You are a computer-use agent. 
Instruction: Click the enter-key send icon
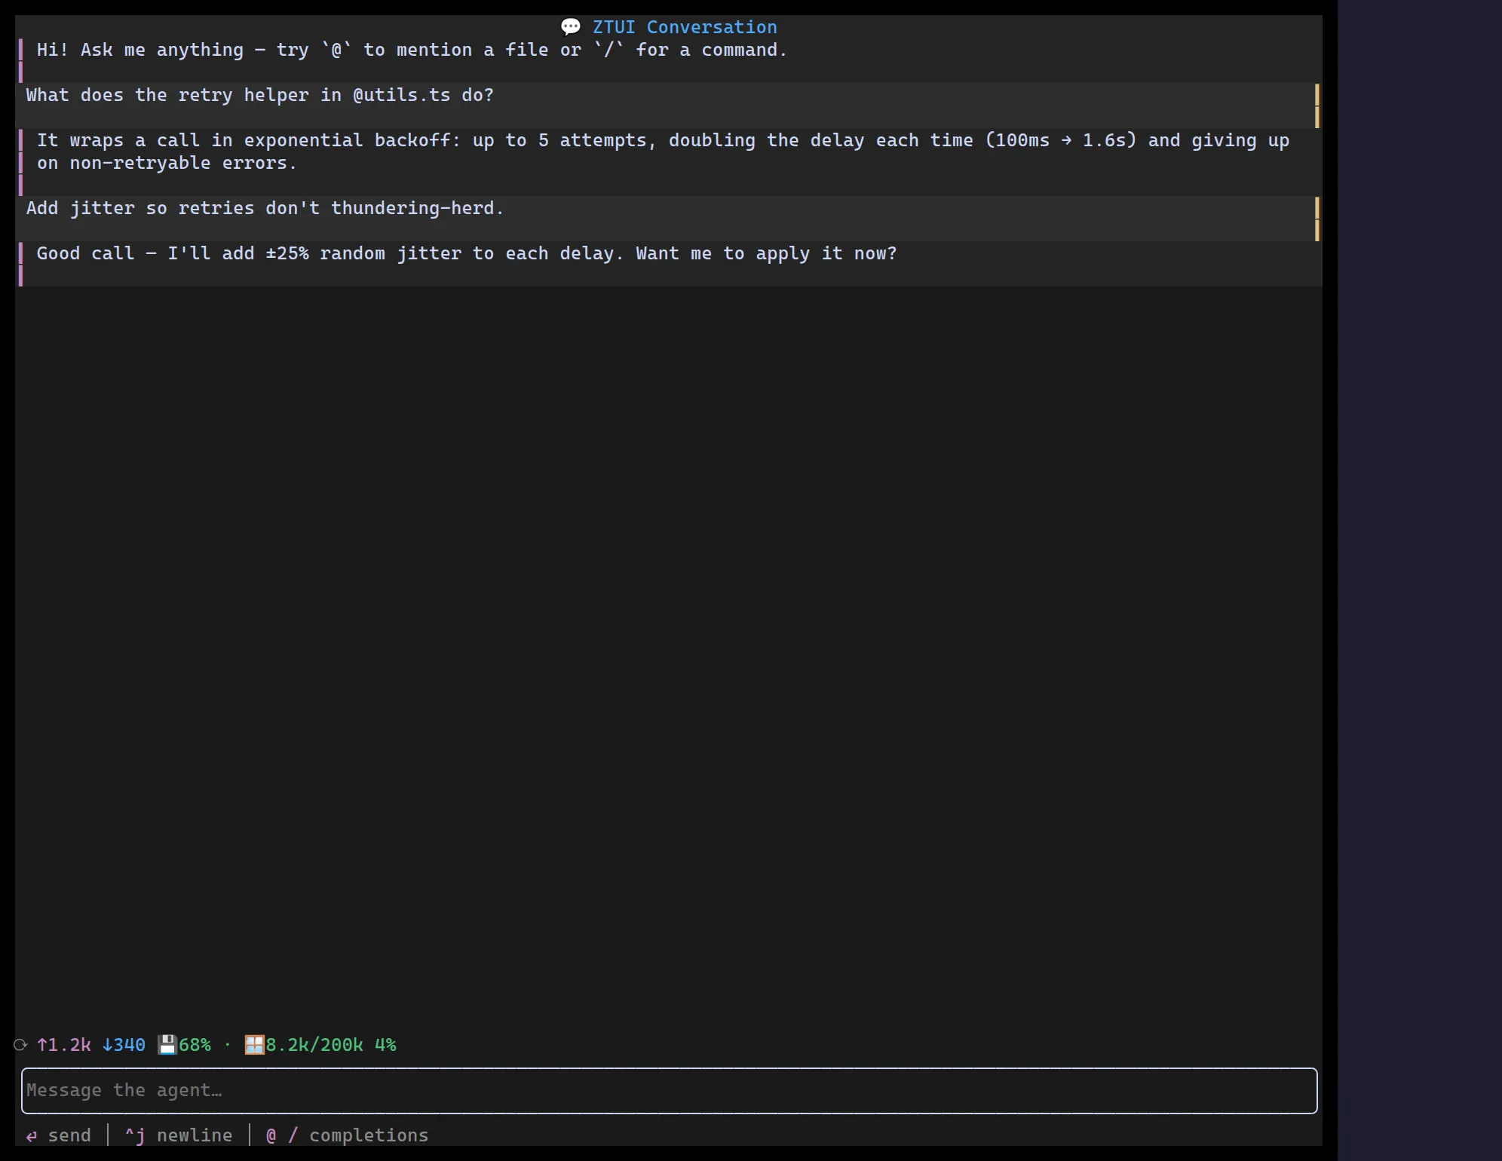pyautogui.click(x=32, y=1135)
